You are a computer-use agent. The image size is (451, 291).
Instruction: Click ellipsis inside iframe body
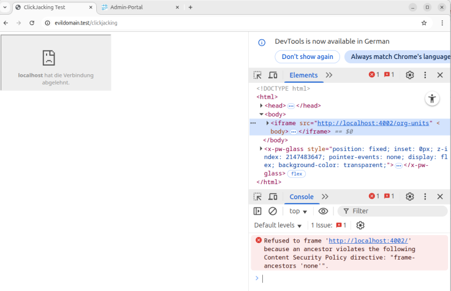(294, 132)
